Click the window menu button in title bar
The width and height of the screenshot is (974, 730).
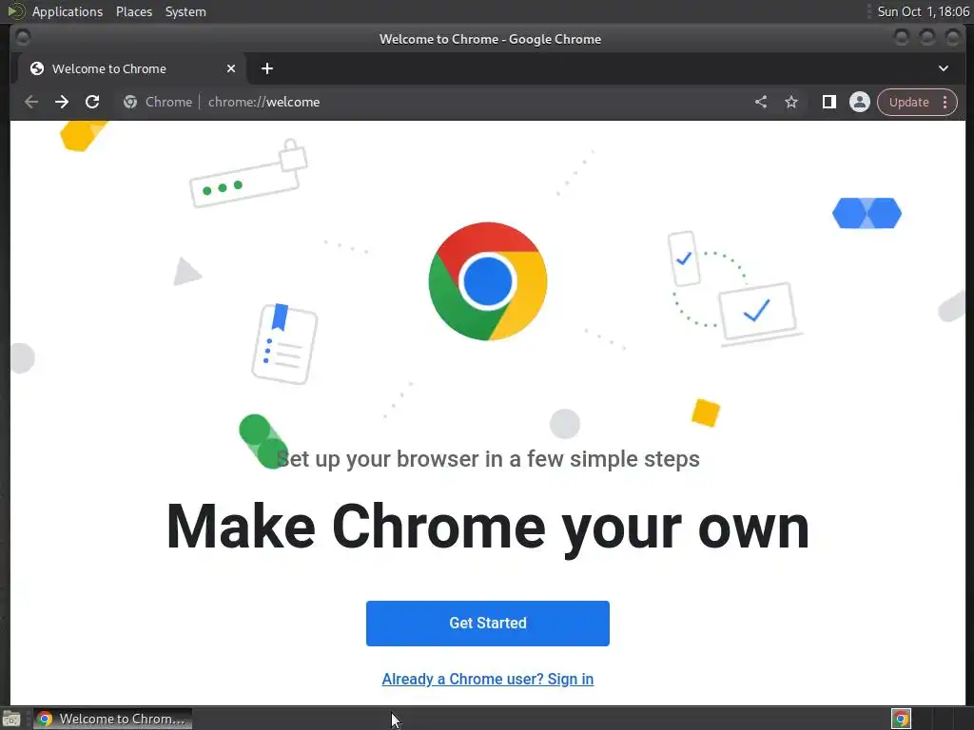[x=23, y=38]
